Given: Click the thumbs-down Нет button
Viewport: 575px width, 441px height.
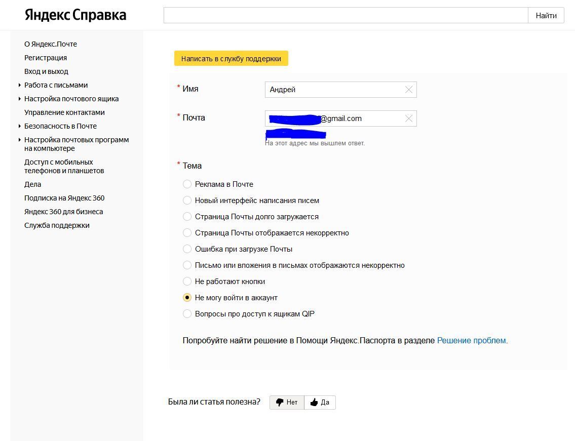Looking at the screenshot, I should (287, 402).
